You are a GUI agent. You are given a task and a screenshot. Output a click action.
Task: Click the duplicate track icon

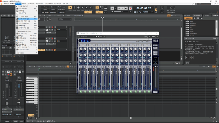point(50,19)
